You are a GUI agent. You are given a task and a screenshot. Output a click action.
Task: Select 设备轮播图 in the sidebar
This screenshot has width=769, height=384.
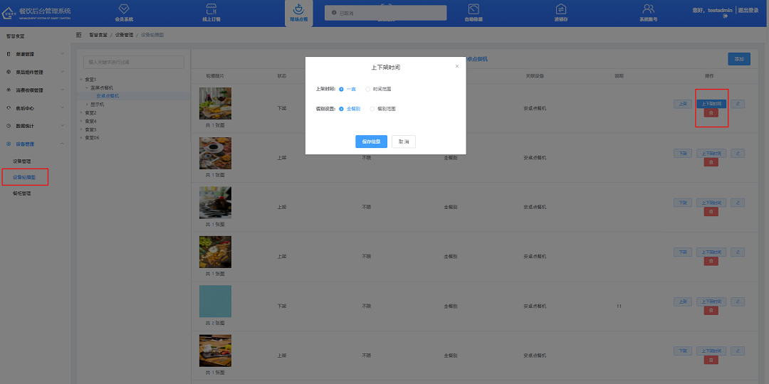(x=24, y=176)
